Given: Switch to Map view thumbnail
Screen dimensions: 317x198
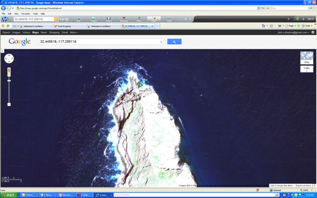Looking at the screenshot, I should tap(306, 58).
